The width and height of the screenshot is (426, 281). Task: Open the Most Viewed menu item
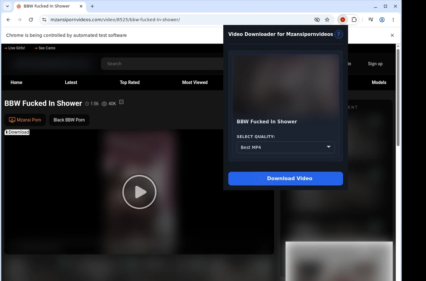pos(195,82)
